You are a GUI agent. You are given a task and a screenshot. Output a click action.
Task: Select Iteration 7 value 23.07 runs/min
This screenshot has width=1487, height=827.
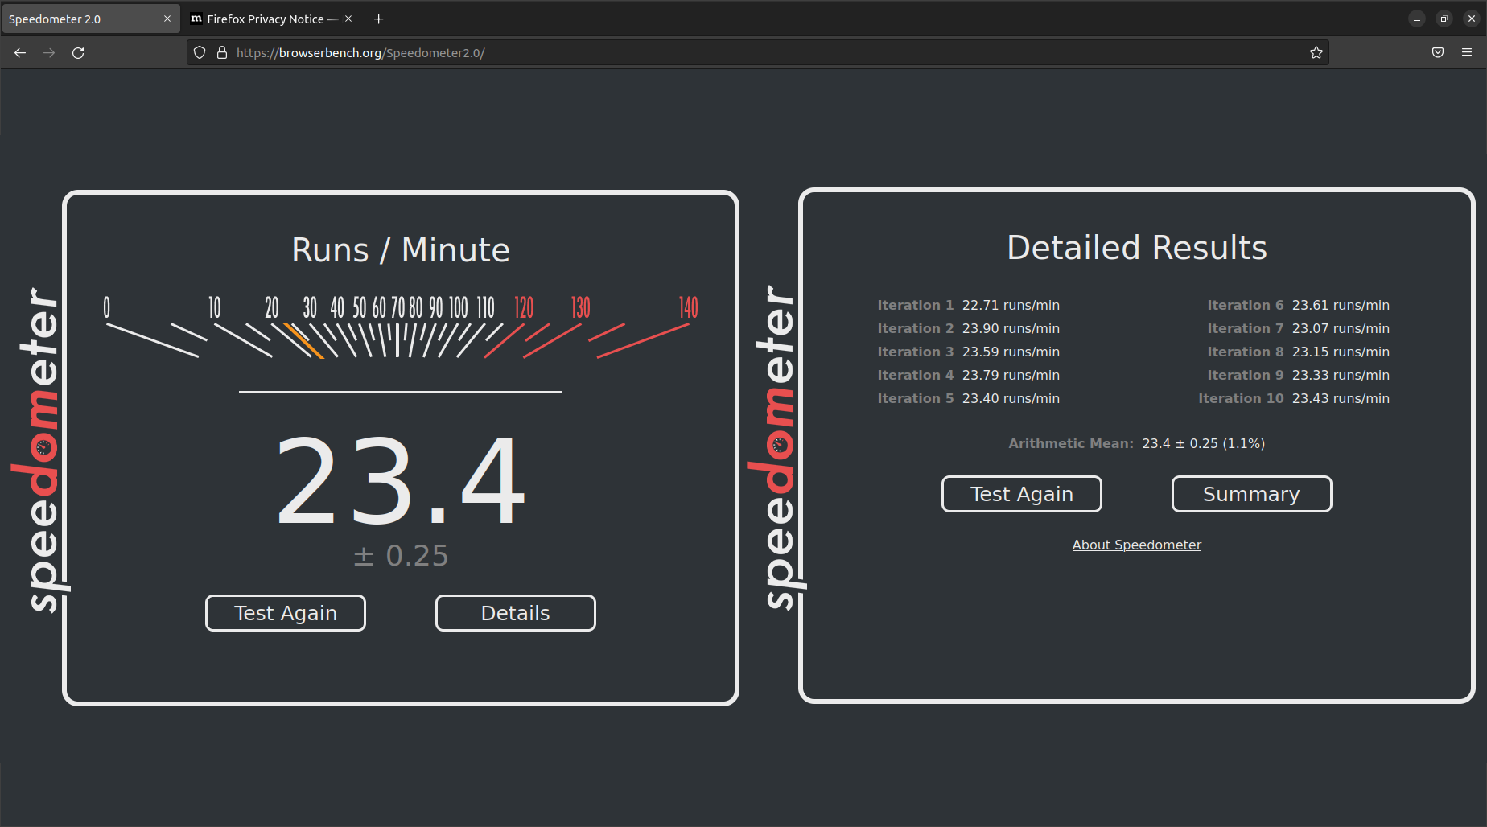(1341, 328)
